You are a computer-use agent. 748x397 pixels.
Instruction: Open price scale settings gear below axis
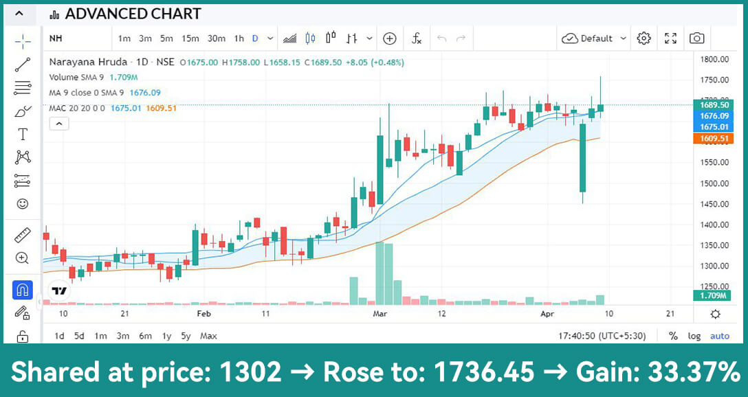[715, 314]
